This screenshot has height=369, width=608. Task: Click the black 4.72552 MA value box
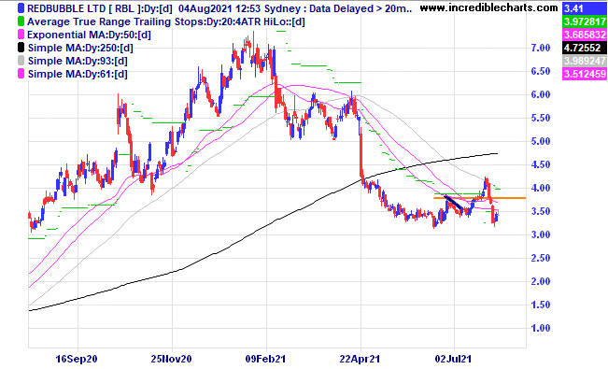click(x=584, y=48)
